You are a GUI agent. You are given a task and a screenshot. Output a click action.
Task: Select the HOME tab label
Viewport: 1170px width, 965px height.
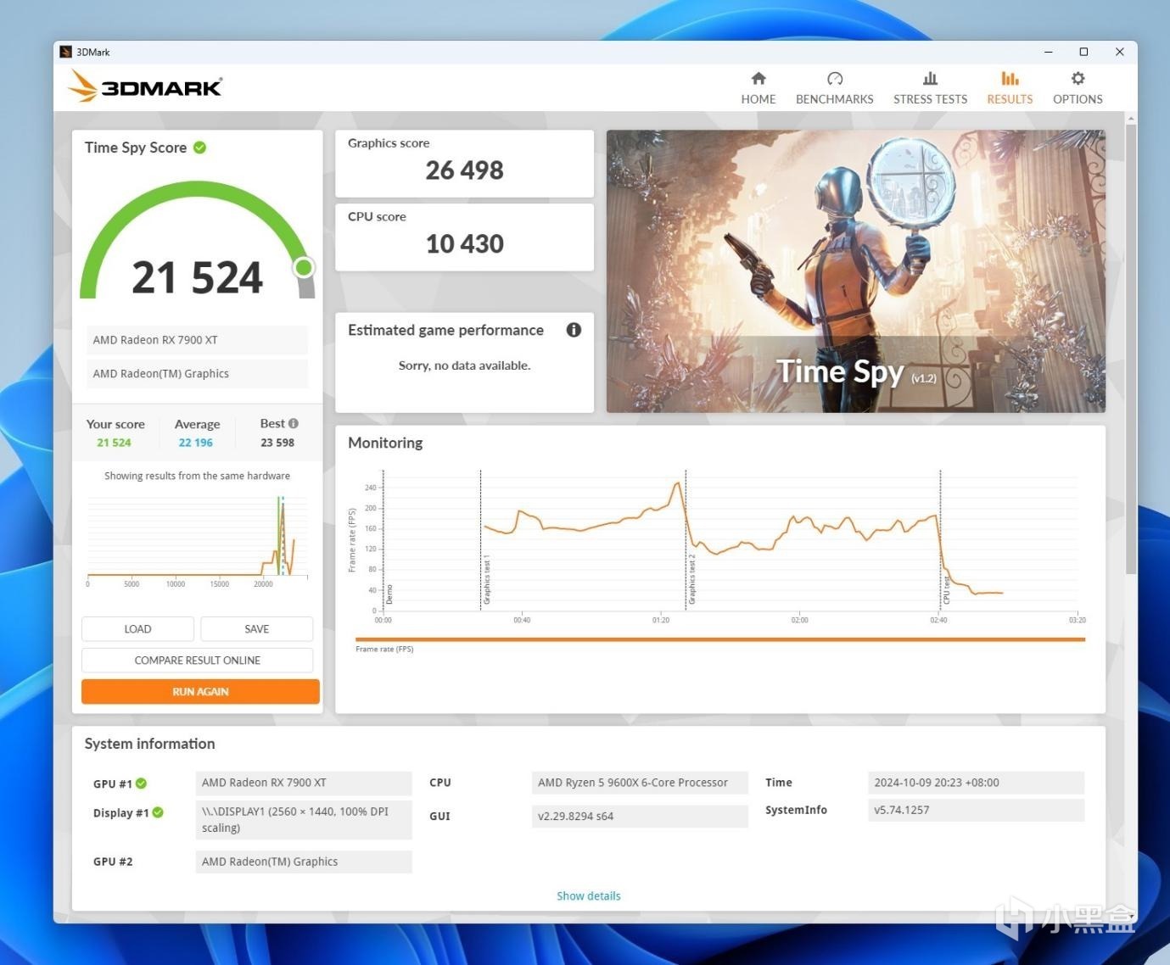[759, 99]
